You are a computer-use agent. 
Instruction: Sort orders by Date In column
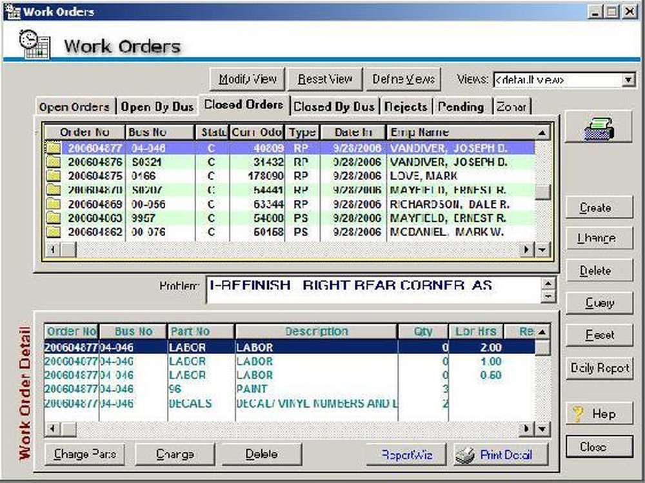coord(353,132)
